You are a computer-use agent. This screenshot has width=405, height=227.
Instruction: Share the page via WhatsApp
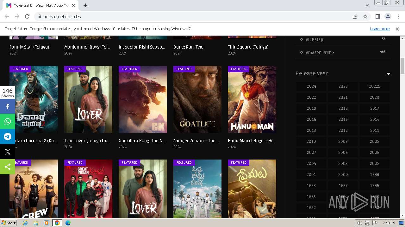(8, 121)
